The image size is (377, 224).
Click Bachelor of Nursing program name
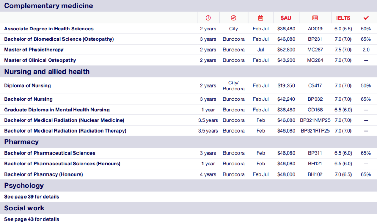(x=28, y=99)
